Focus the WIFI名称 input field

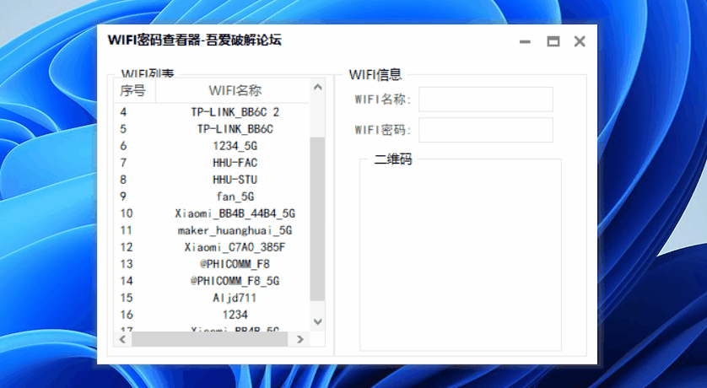click(x=486, y=100)
